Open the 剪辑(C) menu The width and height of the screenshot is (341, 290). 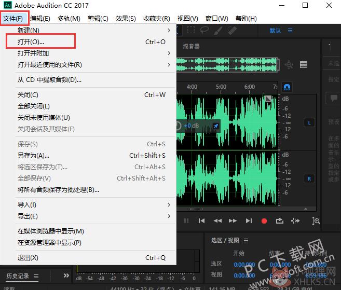click(98, 19)
